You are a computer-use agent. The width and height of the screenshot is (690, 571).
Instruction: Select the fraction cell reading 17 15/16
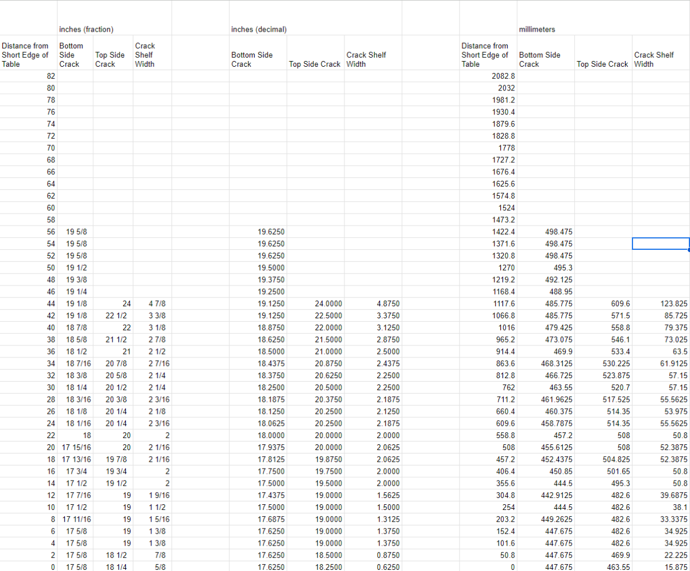75,447
